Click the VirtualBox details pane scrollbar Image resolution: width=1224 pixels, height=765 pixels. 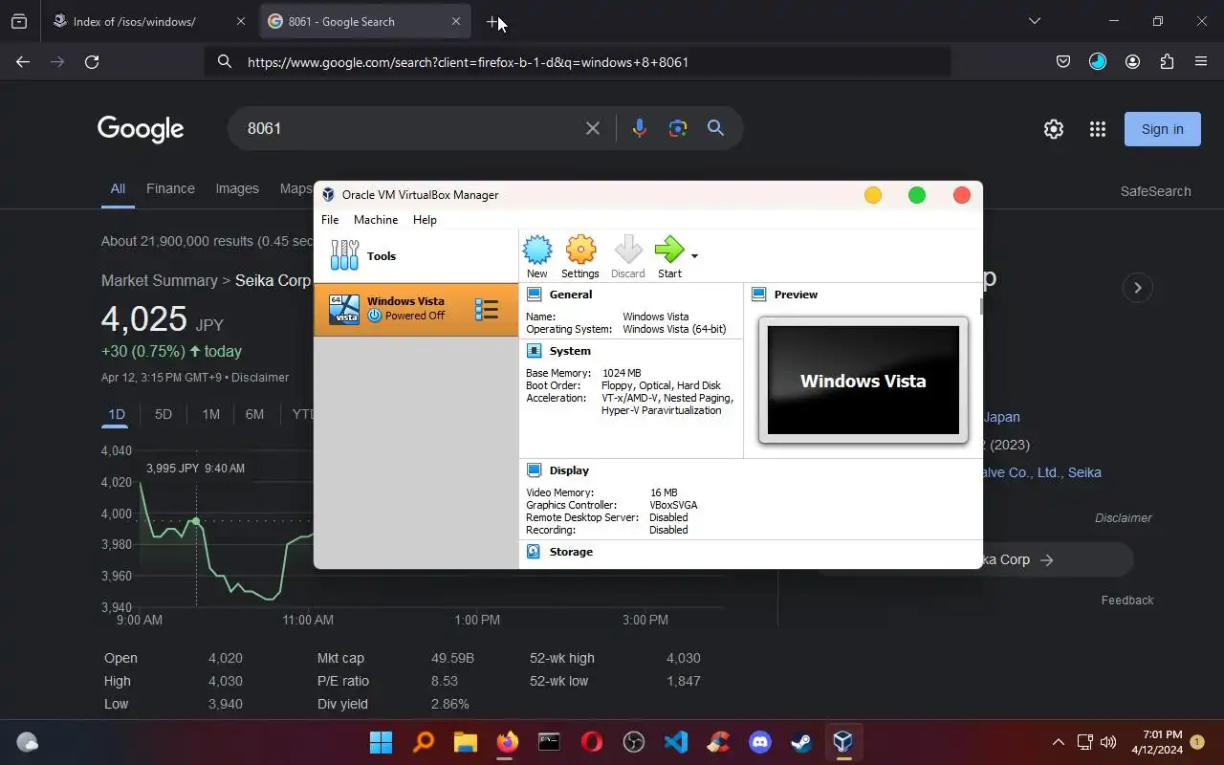980,306
